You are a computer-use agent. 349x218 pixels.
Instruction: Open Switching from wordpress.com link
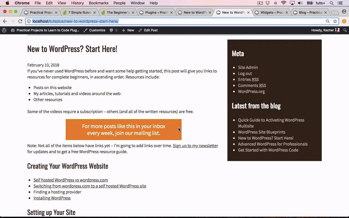click(90, 186)
